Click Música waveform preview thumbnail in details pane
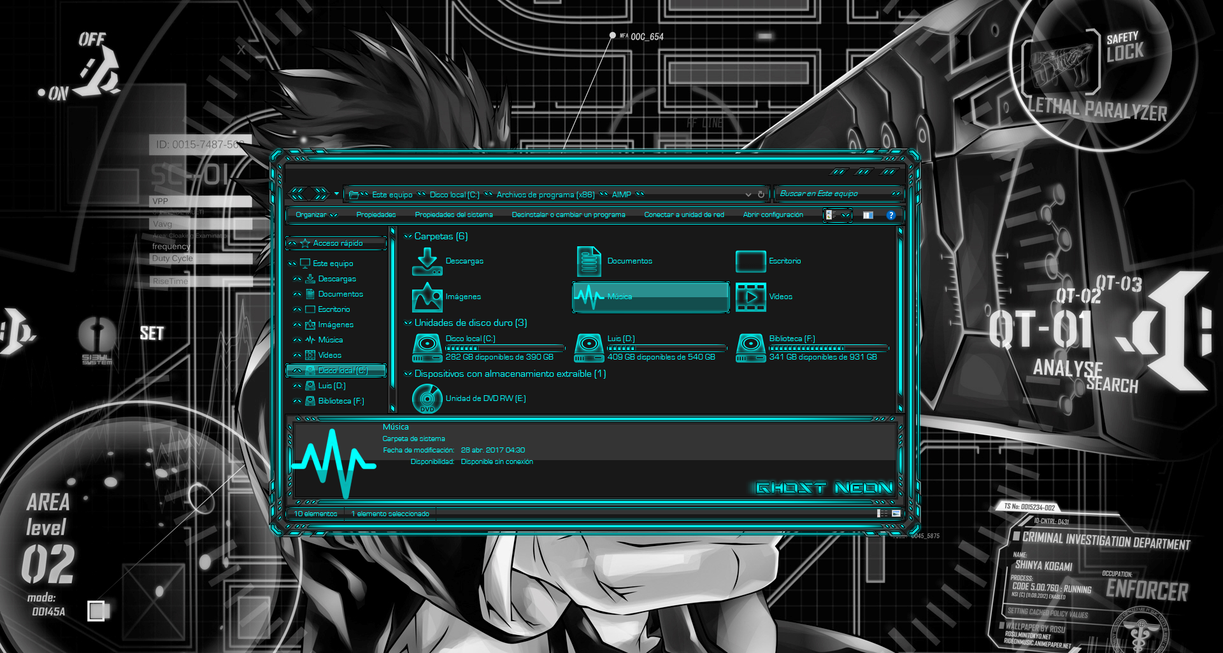Viewport: 1223px width, 653px height. pyautogui.click(x=333, y=463)
